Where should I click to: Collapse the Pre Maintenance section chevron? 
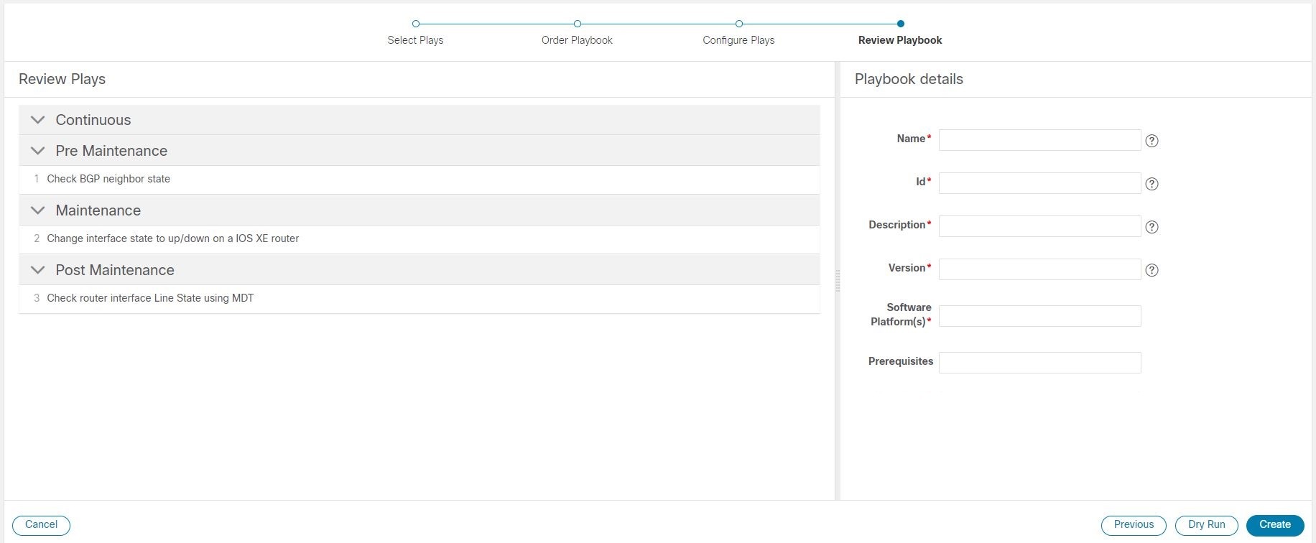(x=38, y=151)
